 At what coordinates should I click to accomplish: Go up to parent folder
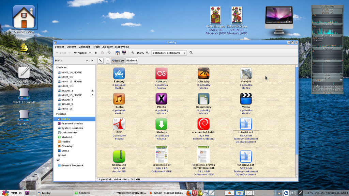click(96, 53)
